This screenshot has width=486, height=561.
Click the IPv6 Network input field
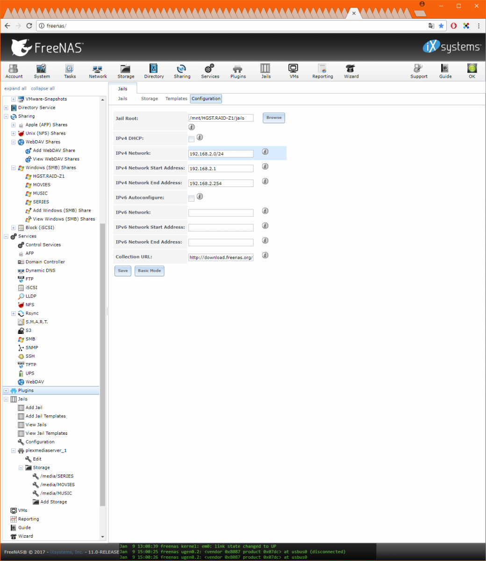click(221, 213)
